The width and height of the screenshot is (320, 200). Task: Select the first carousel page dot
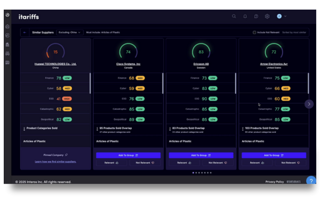(193, 173)
